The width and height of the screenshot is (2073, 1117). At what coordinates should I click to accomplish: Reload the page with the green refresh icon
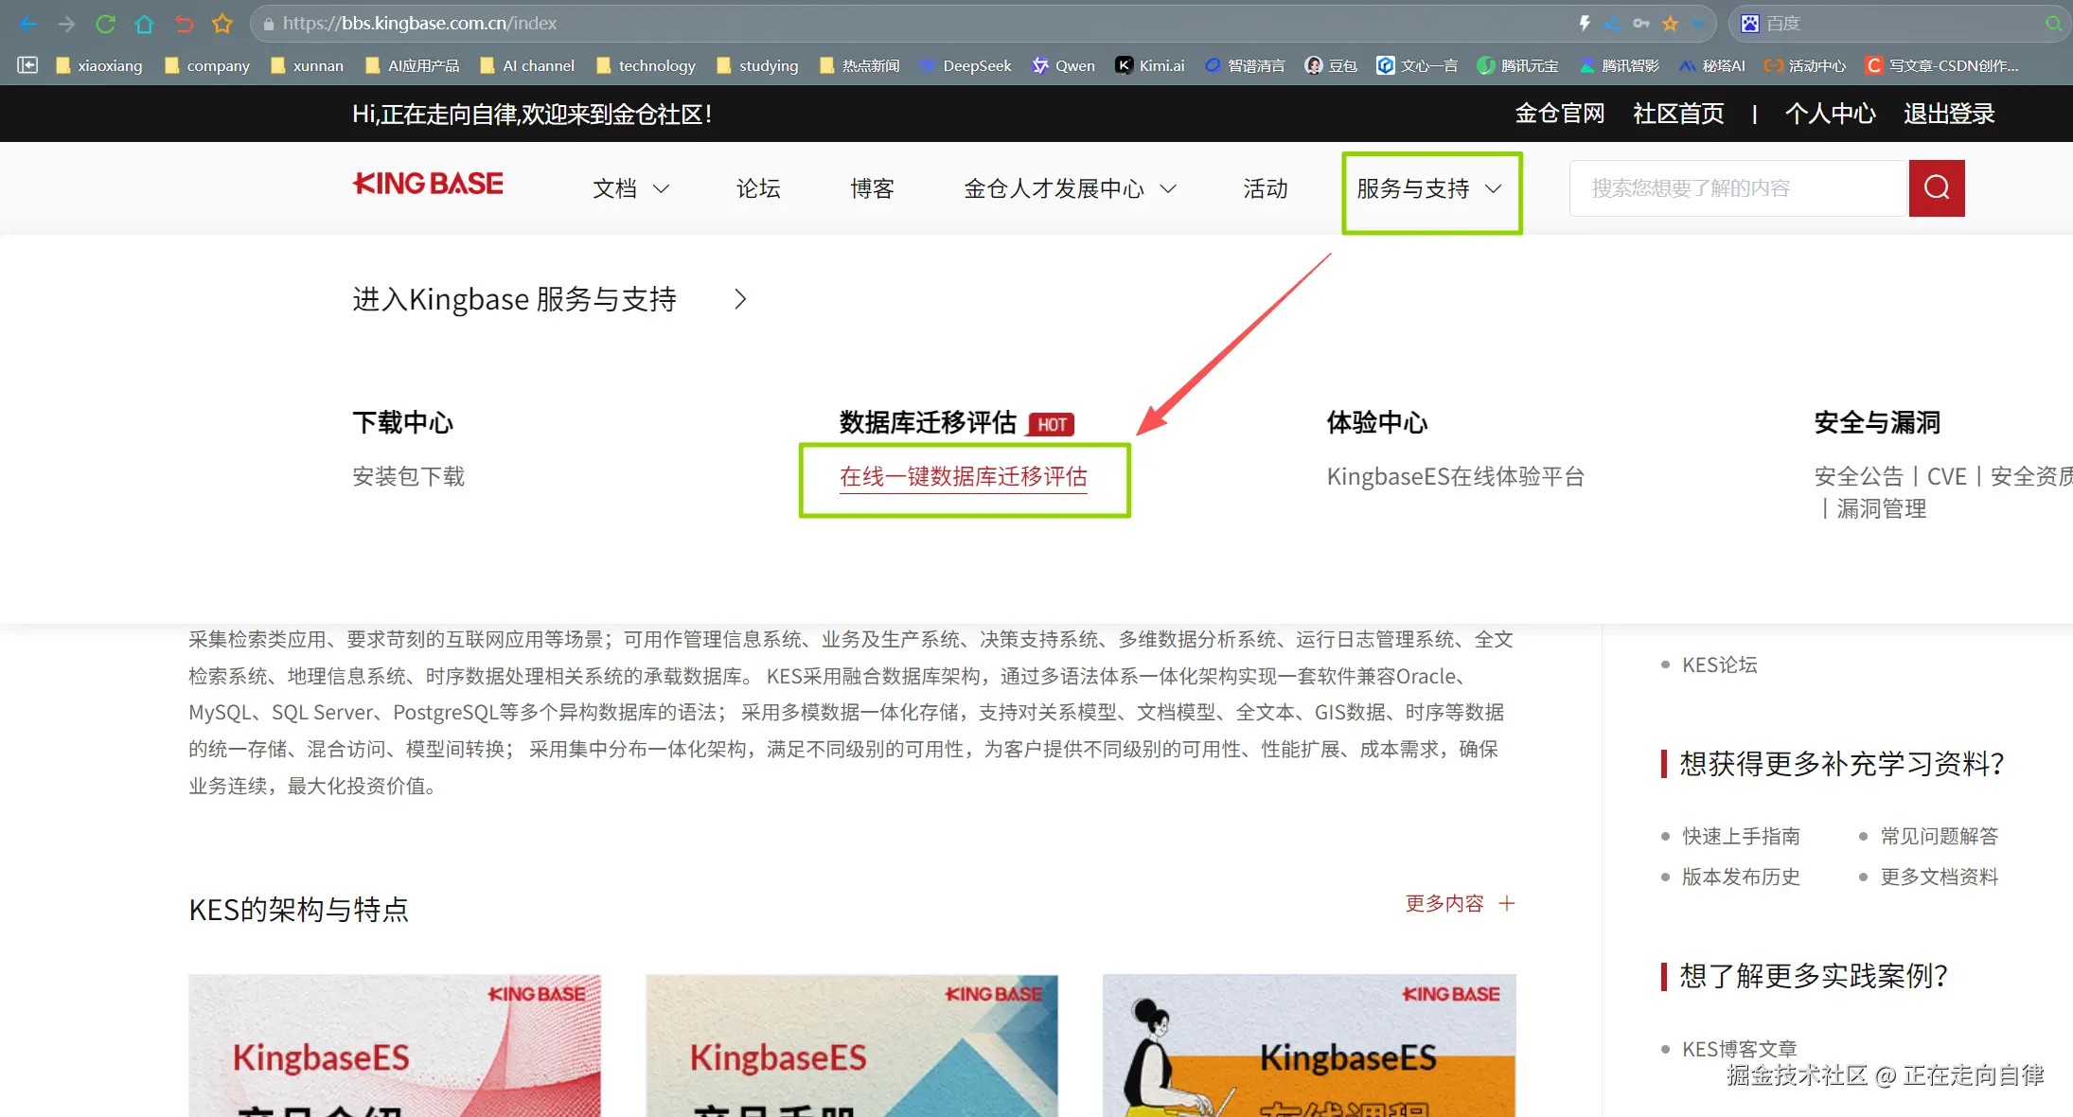coord(105,24)
